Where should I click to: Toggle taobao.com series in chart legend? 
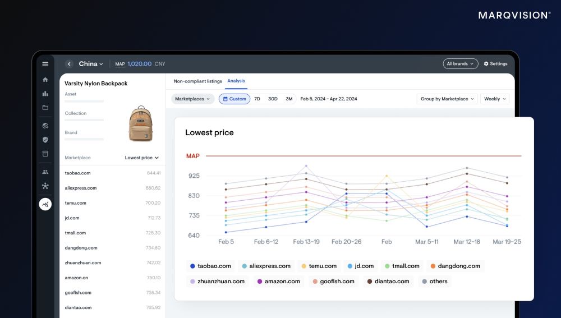[210, 266]
